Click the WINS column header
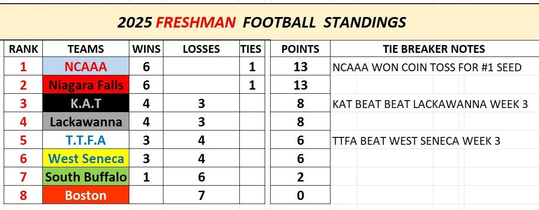 point(146,49)
